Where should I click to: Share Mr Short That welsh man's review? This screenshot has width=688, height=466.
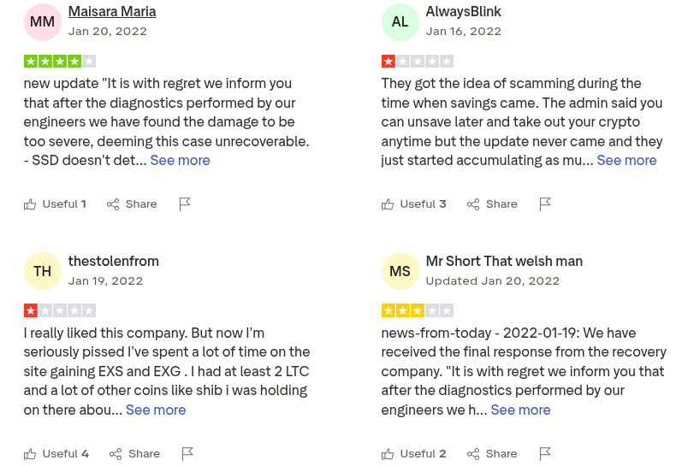click(492, 454)
